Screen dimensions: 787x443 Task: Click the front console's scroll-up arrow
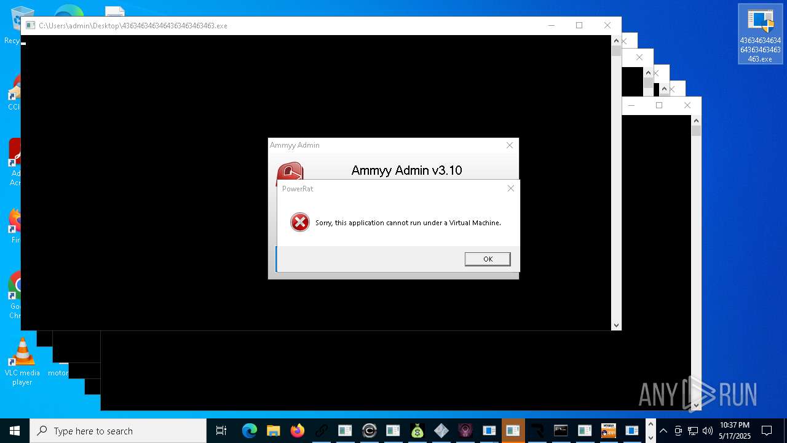pyautogui.click(x=616, y=41)
